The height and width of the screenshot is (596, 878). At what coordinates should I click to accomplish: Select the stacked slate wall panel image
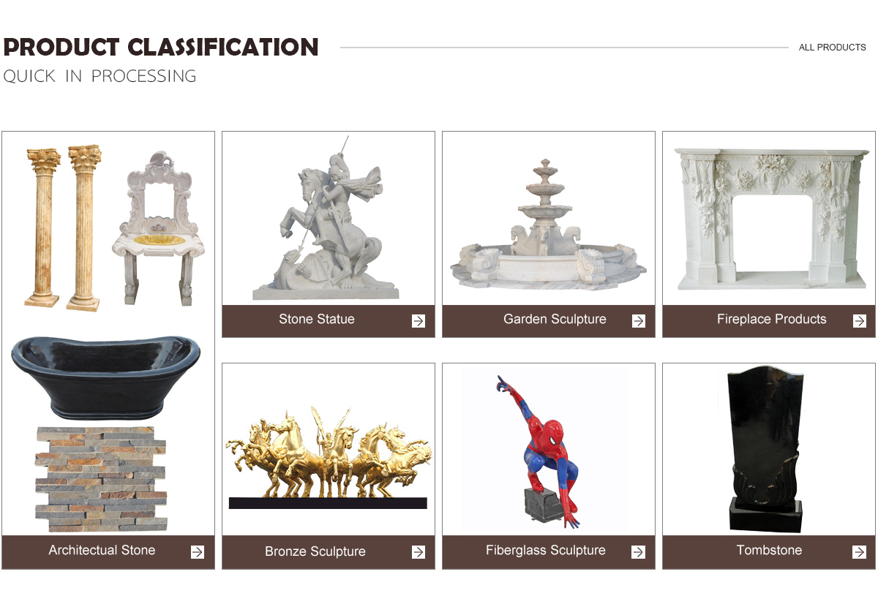pyautogui.click(x=100, y=478)
